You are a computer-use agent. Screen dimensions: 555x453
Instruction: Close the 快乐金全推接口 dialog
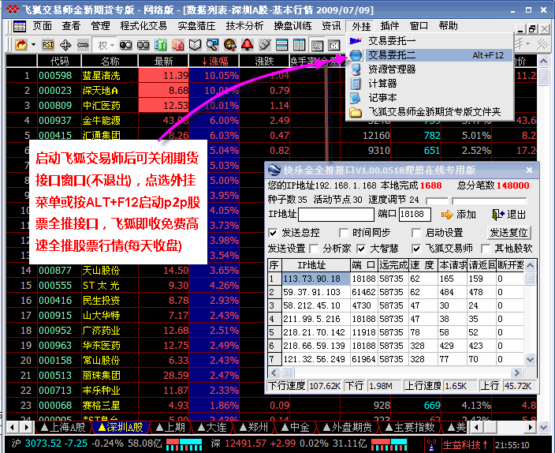529,170
